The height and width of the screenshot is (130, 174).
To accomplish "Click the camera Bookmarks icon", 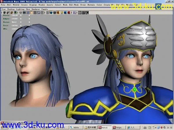I will pos(12,13).
